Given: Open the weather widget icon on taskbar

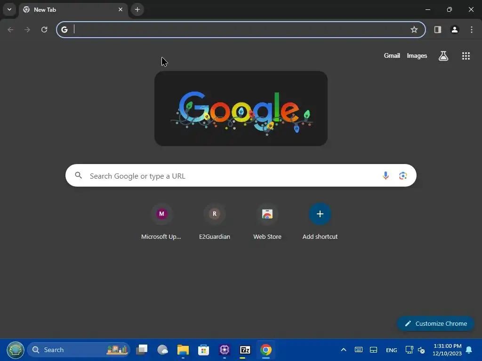Looking at the screenshot, I should [x=162, y=350].
